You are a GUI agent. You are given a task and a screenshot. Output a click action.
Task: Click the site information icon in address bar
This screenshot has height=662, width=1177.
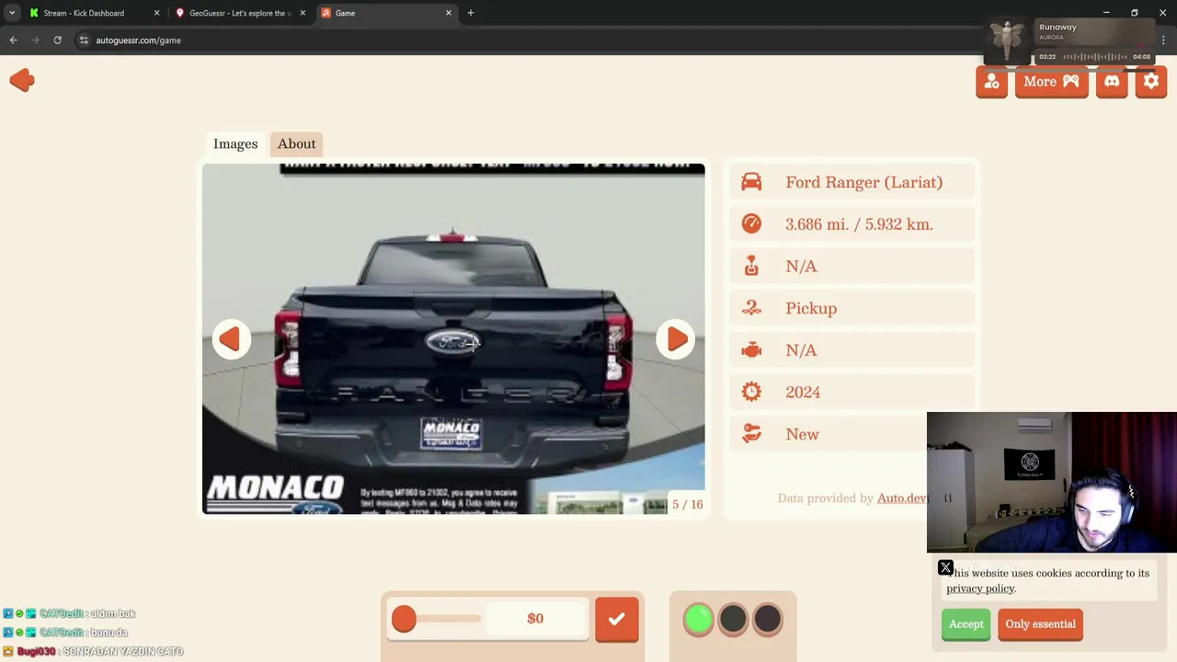click(x=84, y=40)
